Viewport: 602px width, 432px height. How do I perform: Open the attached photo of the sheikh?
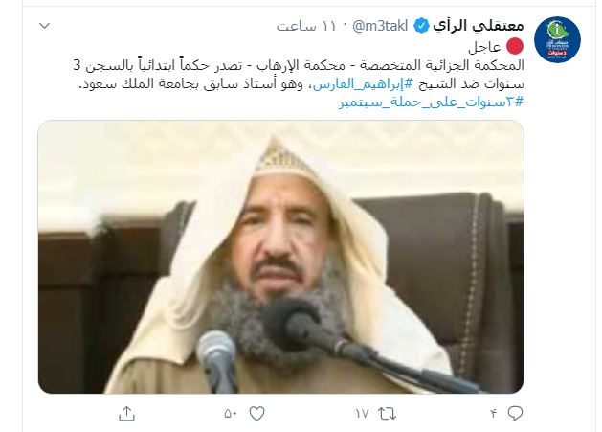pos(280,257)
